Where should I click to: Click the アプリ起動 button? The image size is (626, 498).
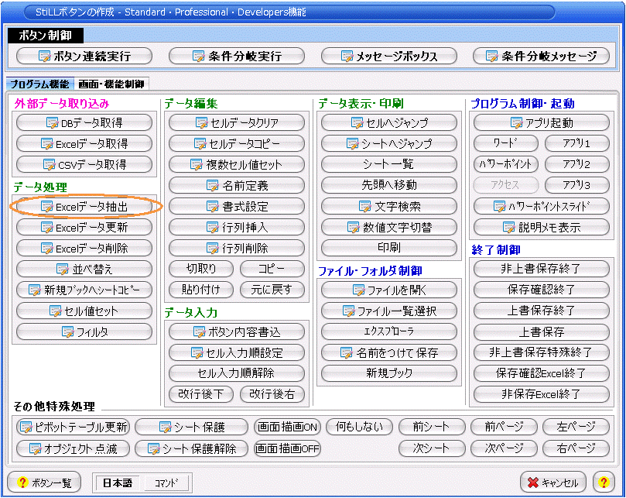pyautogui.click(x=542, y=122)
